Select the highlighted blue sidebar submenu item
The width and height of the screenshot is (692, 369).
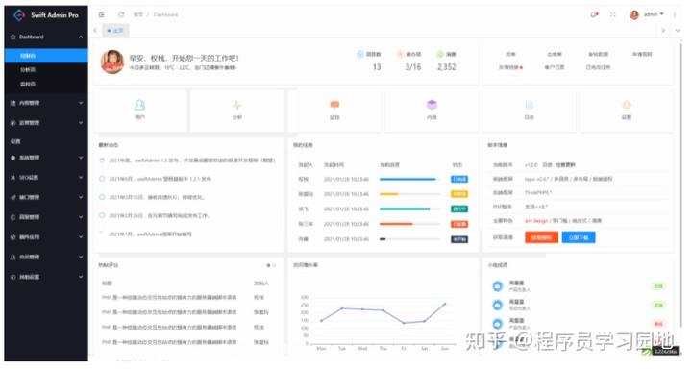pyautogui.click(x=46, y=56)
